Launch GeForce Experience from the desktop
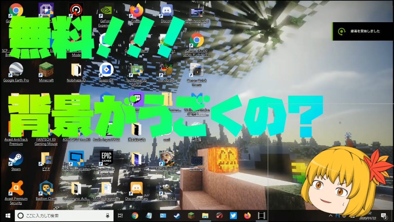 106,11
